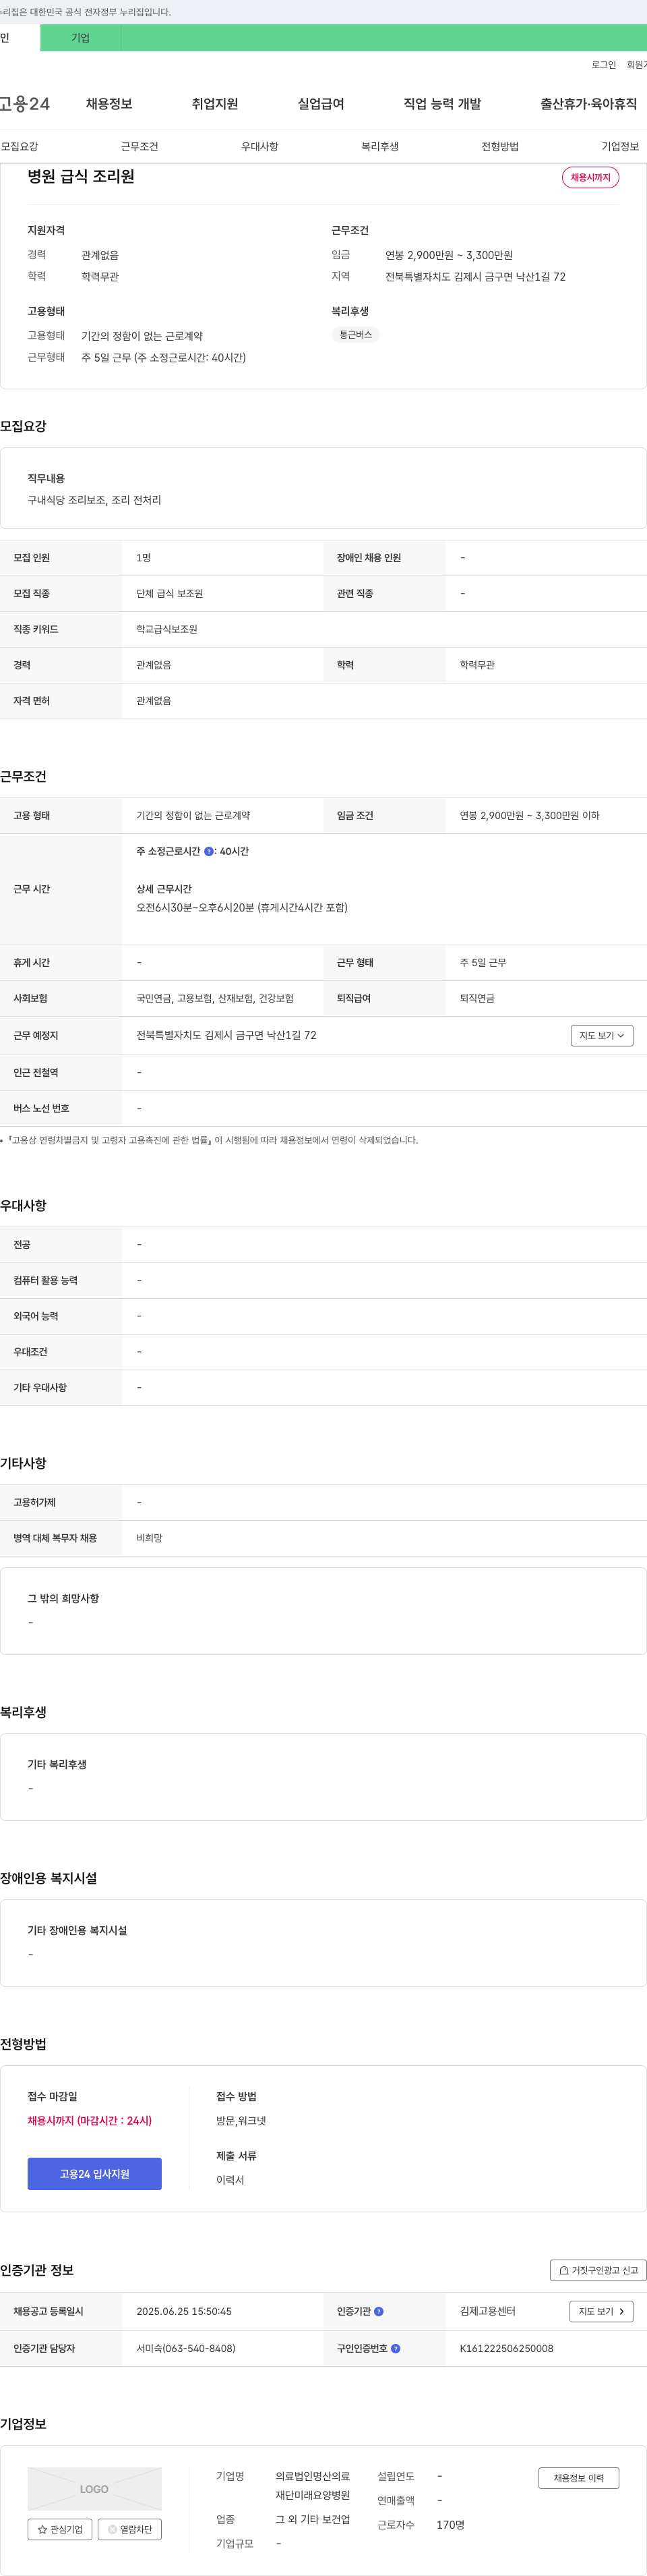
Task: Click the 구내식당 조리보조, 조리 전처리 description
Action: coord(95,500)
